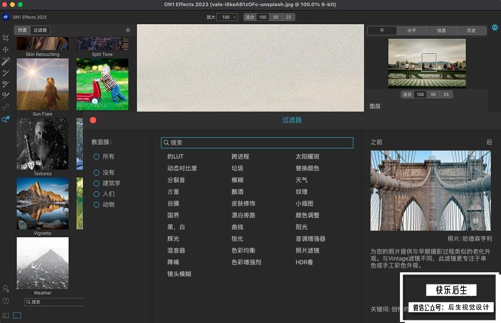Viewport: 501px width, 323px height.
Task: Choose the 替换颜色 filter
Action: pos(307,168)
